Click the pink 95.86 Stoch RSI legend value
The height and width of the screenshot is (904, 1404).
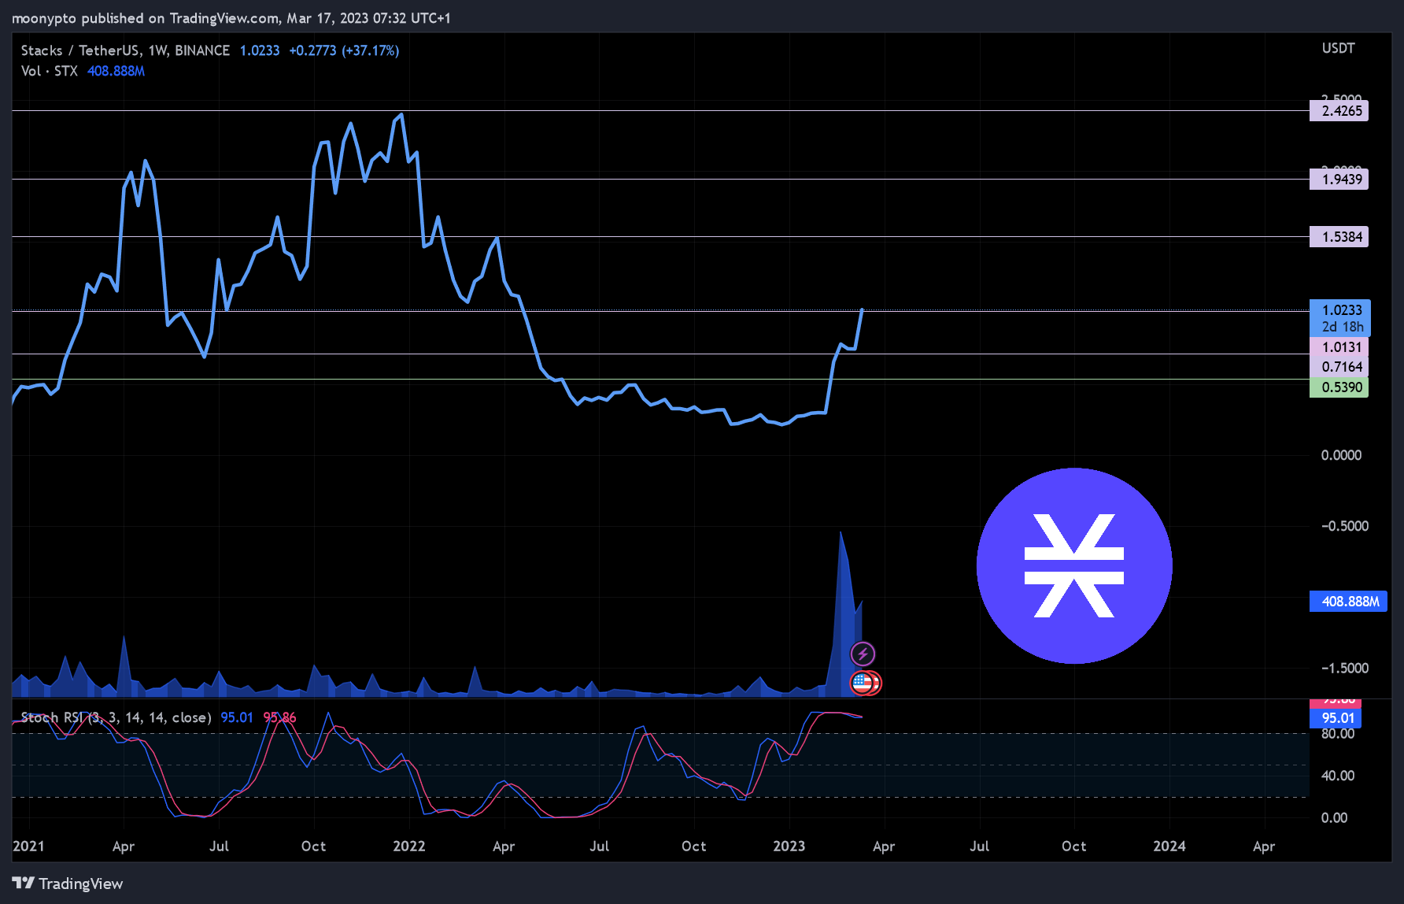[279, 717]
